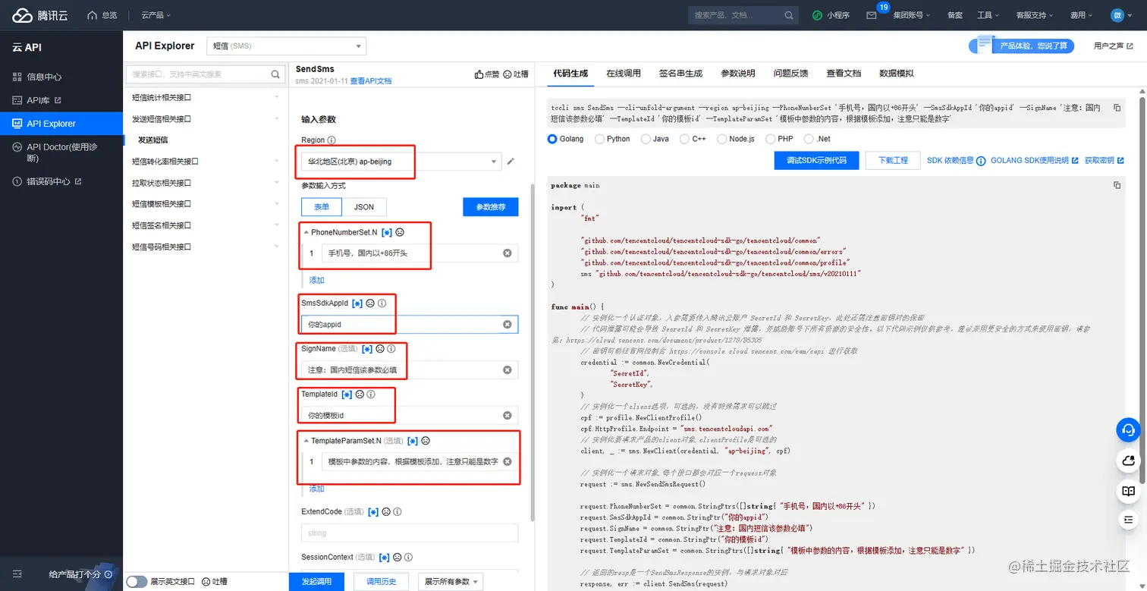1147x591 pixels.
Task: Expand the 拉取状态相关接口 group
Action: 205,182
